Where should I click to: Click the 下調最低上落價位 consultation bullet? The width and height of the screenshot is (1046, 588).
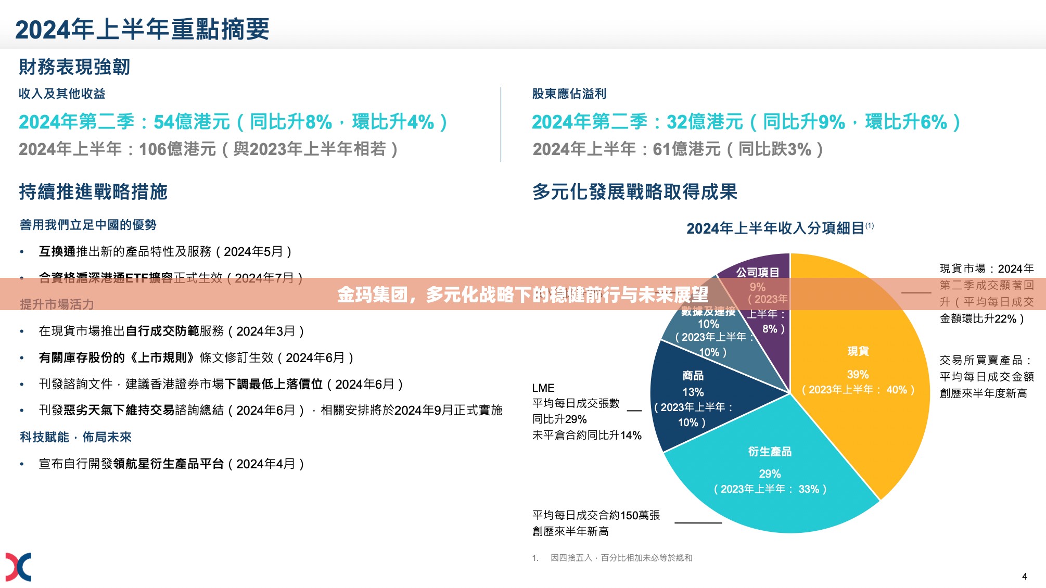221,385
